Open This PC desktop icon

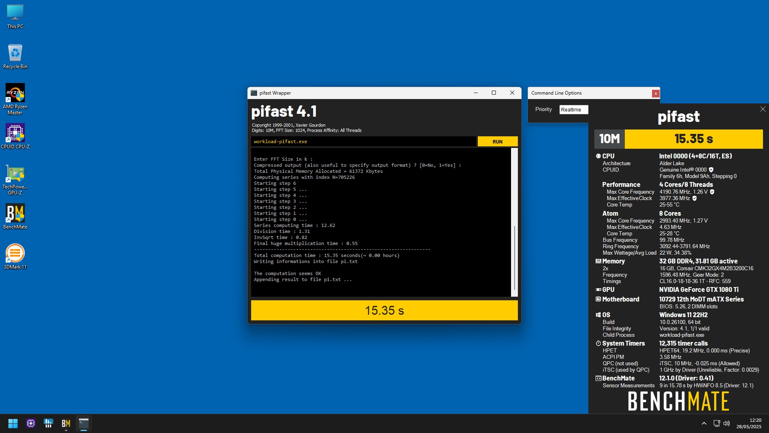pos(15,16)
